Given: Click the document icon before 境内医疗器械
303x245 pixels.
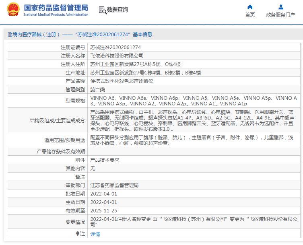Looking at the screenshot, I should click(10, 35).
